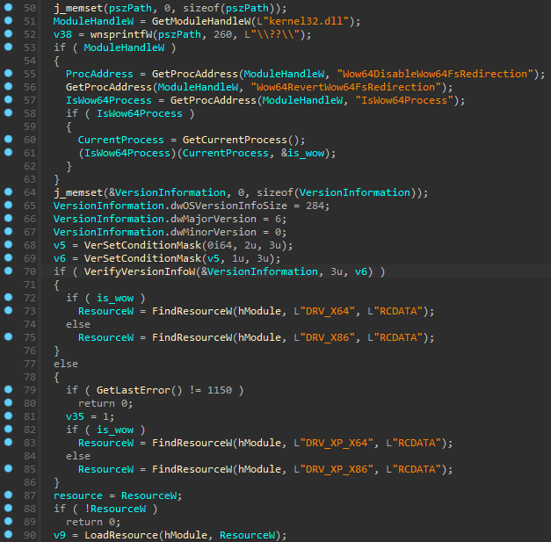Select the "DRV_XP_X86" resource name
This screenshot has width=551, height=542.
click(337, 469)
